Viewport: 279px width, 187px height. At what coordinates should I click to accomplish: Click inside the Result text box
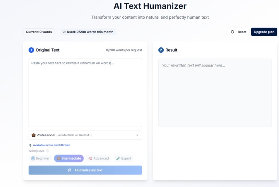coord(215,93)
